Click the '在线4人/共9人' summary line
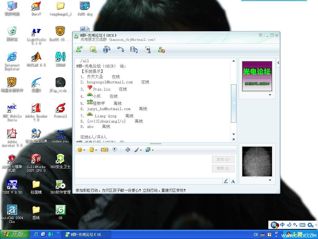This screenshot has width=318, height=239. point(93,137)
